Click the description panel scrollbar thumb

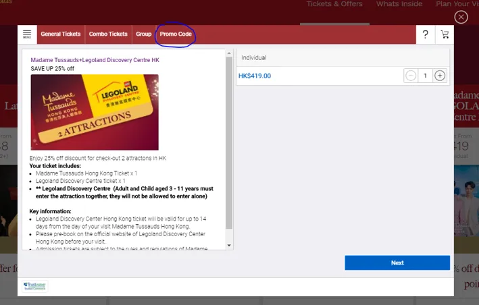(x=229, y=143)
